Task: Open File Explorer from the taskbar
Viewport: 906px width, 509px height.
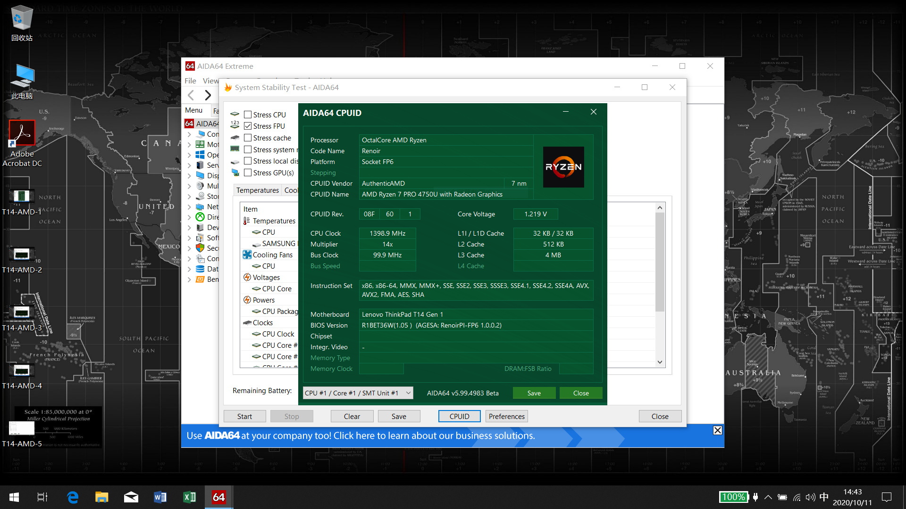Action: pos(101,497)
